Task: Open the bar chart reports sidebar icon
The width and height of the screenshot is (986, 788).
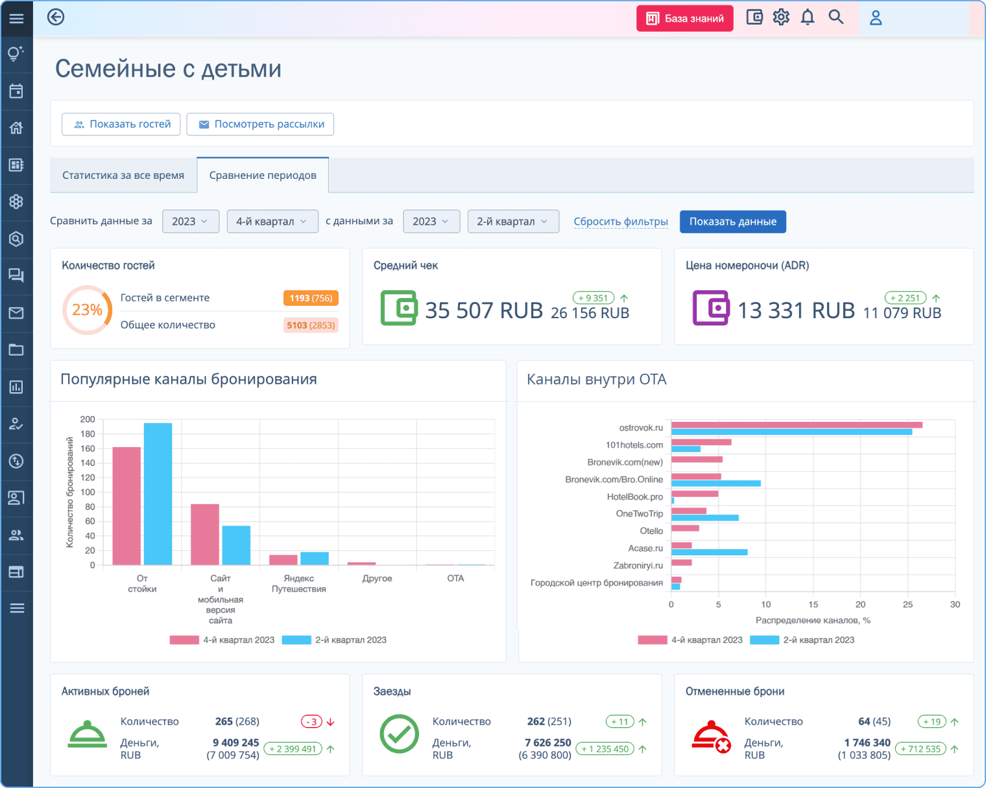Action: click(x=16, y=387)
